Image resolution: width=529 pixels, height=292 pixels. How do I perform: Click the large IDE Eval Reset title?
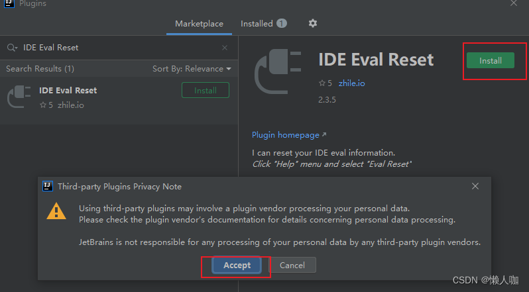coord(376,60)
